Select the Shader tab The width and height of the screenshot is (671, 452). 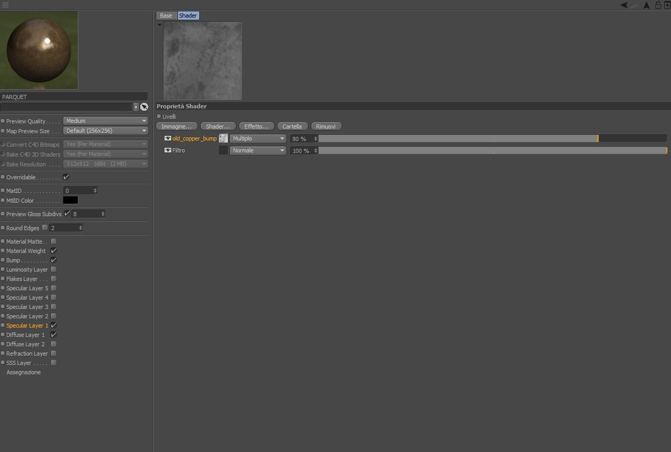point(188,16)
